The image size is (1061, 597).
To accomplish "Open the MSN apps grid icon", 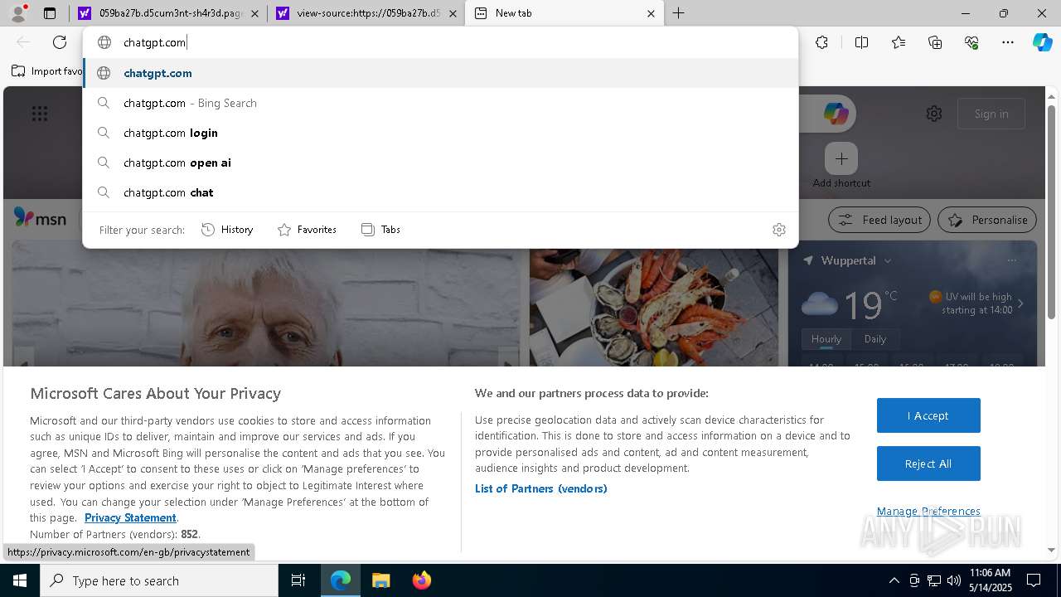I will click(40, 114).
